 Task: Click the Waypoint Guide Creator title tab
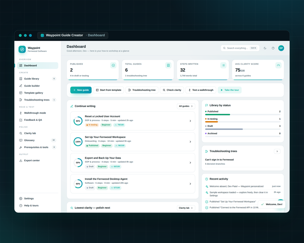(x=73, y=35)
